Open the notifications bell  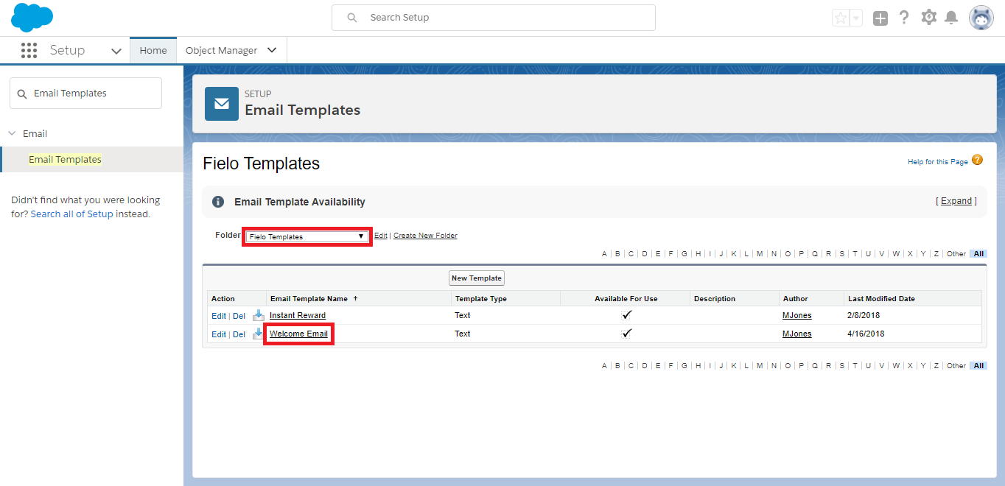tap(952, 18)
